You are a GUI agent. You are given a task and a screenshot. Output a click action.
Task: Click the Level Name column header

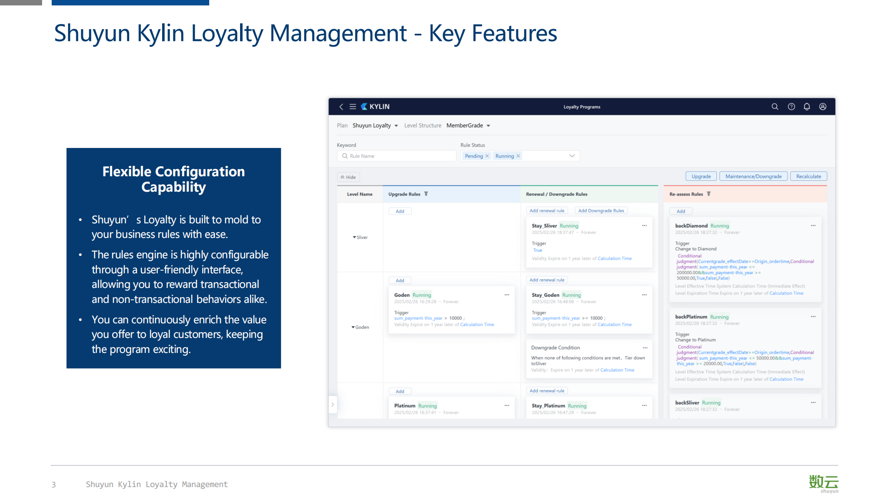click(360, 194)
